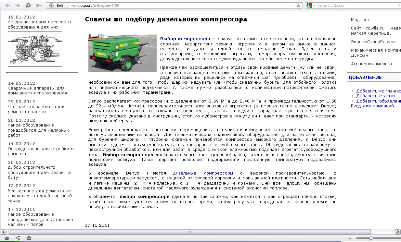Viewport: 401px width, 242px height.
Task: Click article publish date 17.11.2011
Action: point(97,225)
